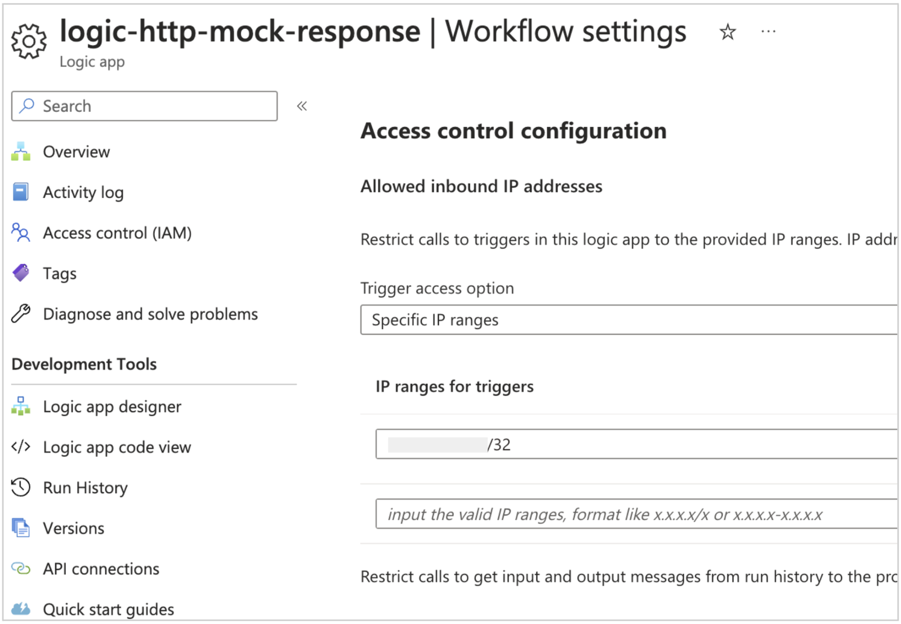Click the Activity log icon

(21, 192)
